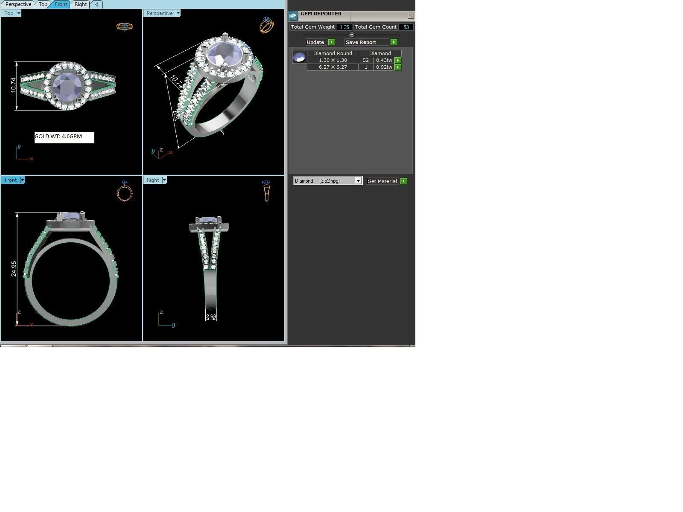Click the 0.43tw weight cell
The image size is (683, 512).
[384, 60]
